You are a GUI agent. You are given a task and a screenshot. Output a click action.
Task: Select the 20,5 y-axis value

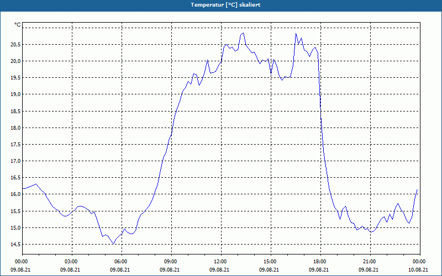(16, 45)
